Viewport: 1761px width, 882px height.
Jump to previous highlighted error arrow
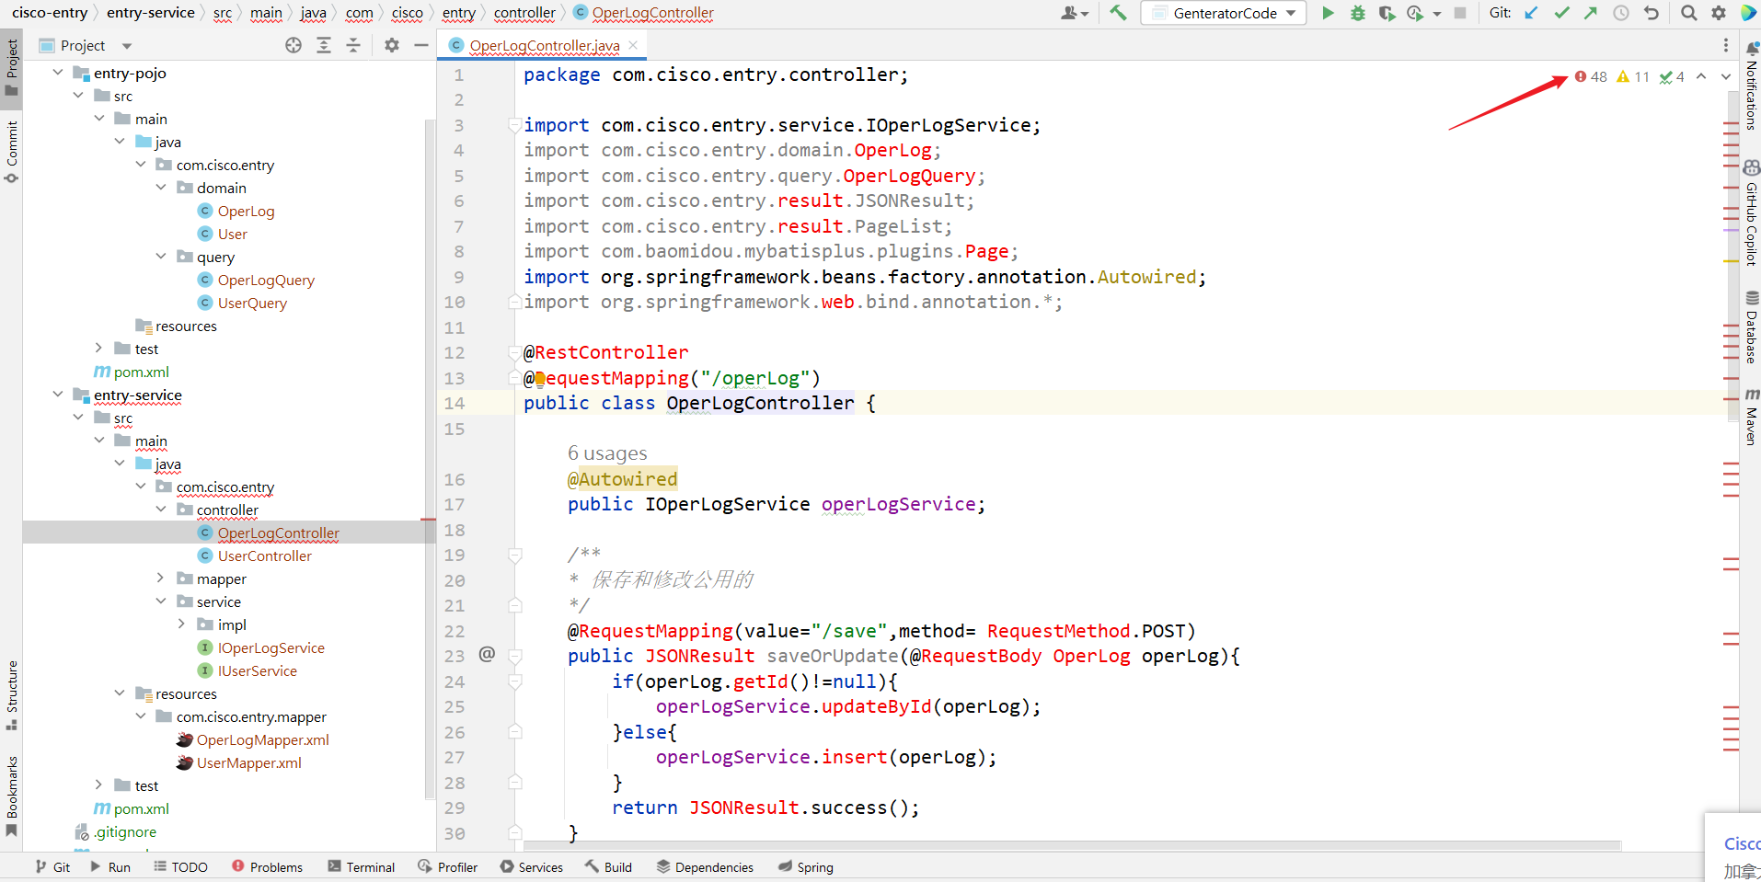[1701, 76]
